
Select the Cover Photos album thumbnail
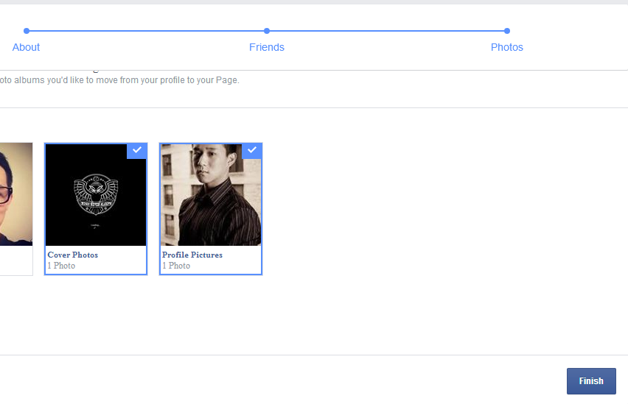pyautogui.click(x=96, y=195)
